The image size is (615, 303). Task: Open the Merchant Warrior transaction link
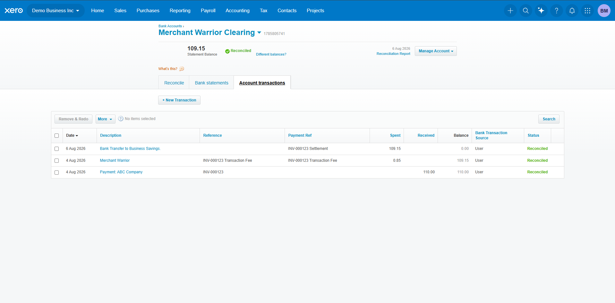tap(115, 160)
